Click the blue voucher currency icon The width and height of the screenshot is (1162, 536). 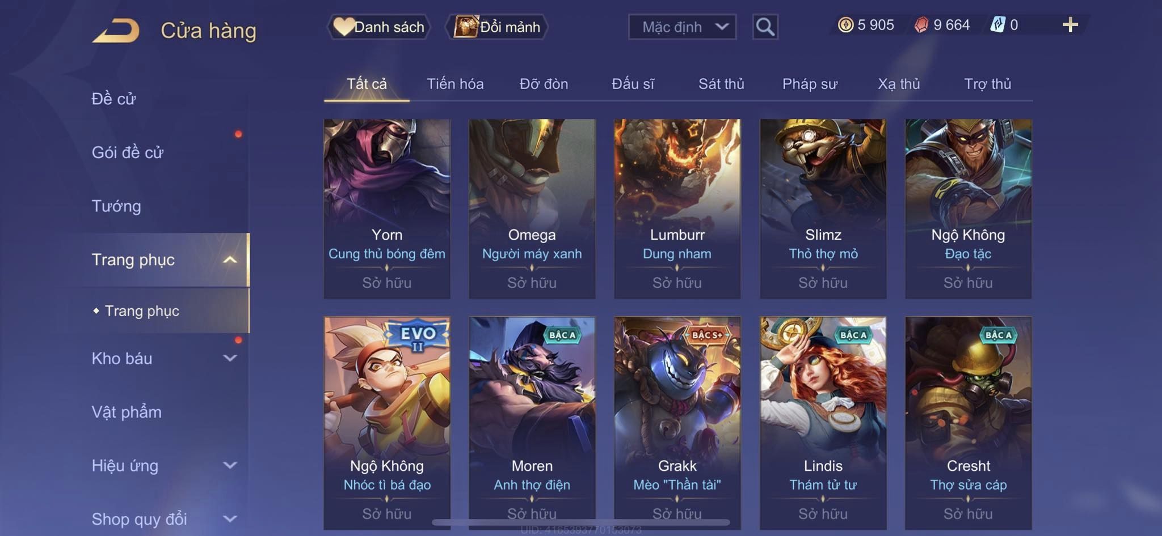(x=997, y=25)
